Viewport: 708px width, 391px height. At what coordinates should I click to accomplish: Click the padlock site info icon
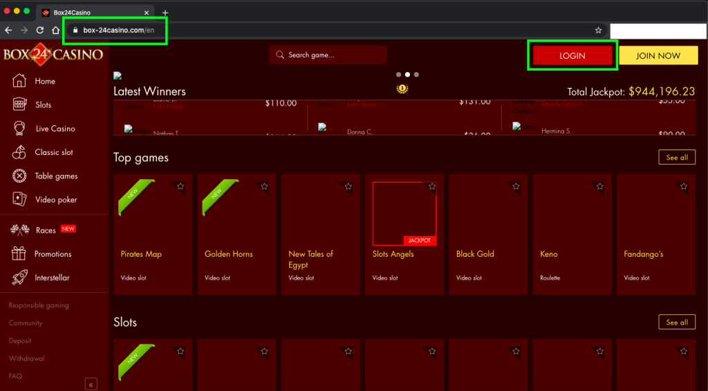pyautogui.click(x=75, y=30)
